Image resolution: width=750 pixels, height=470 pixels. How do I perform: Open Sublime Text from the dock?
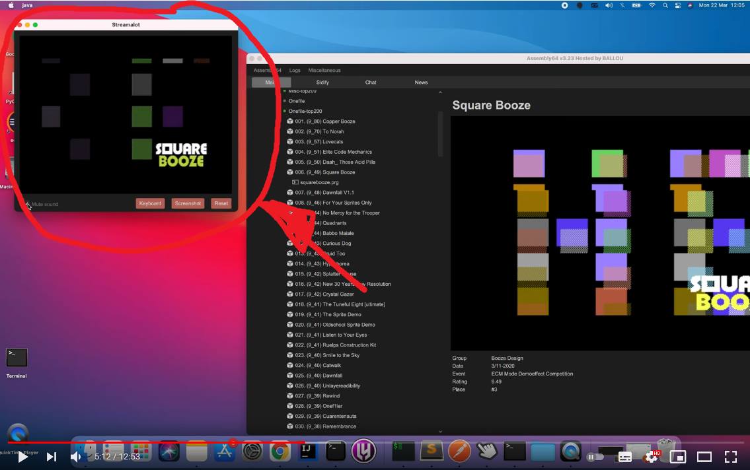[431, 450]
